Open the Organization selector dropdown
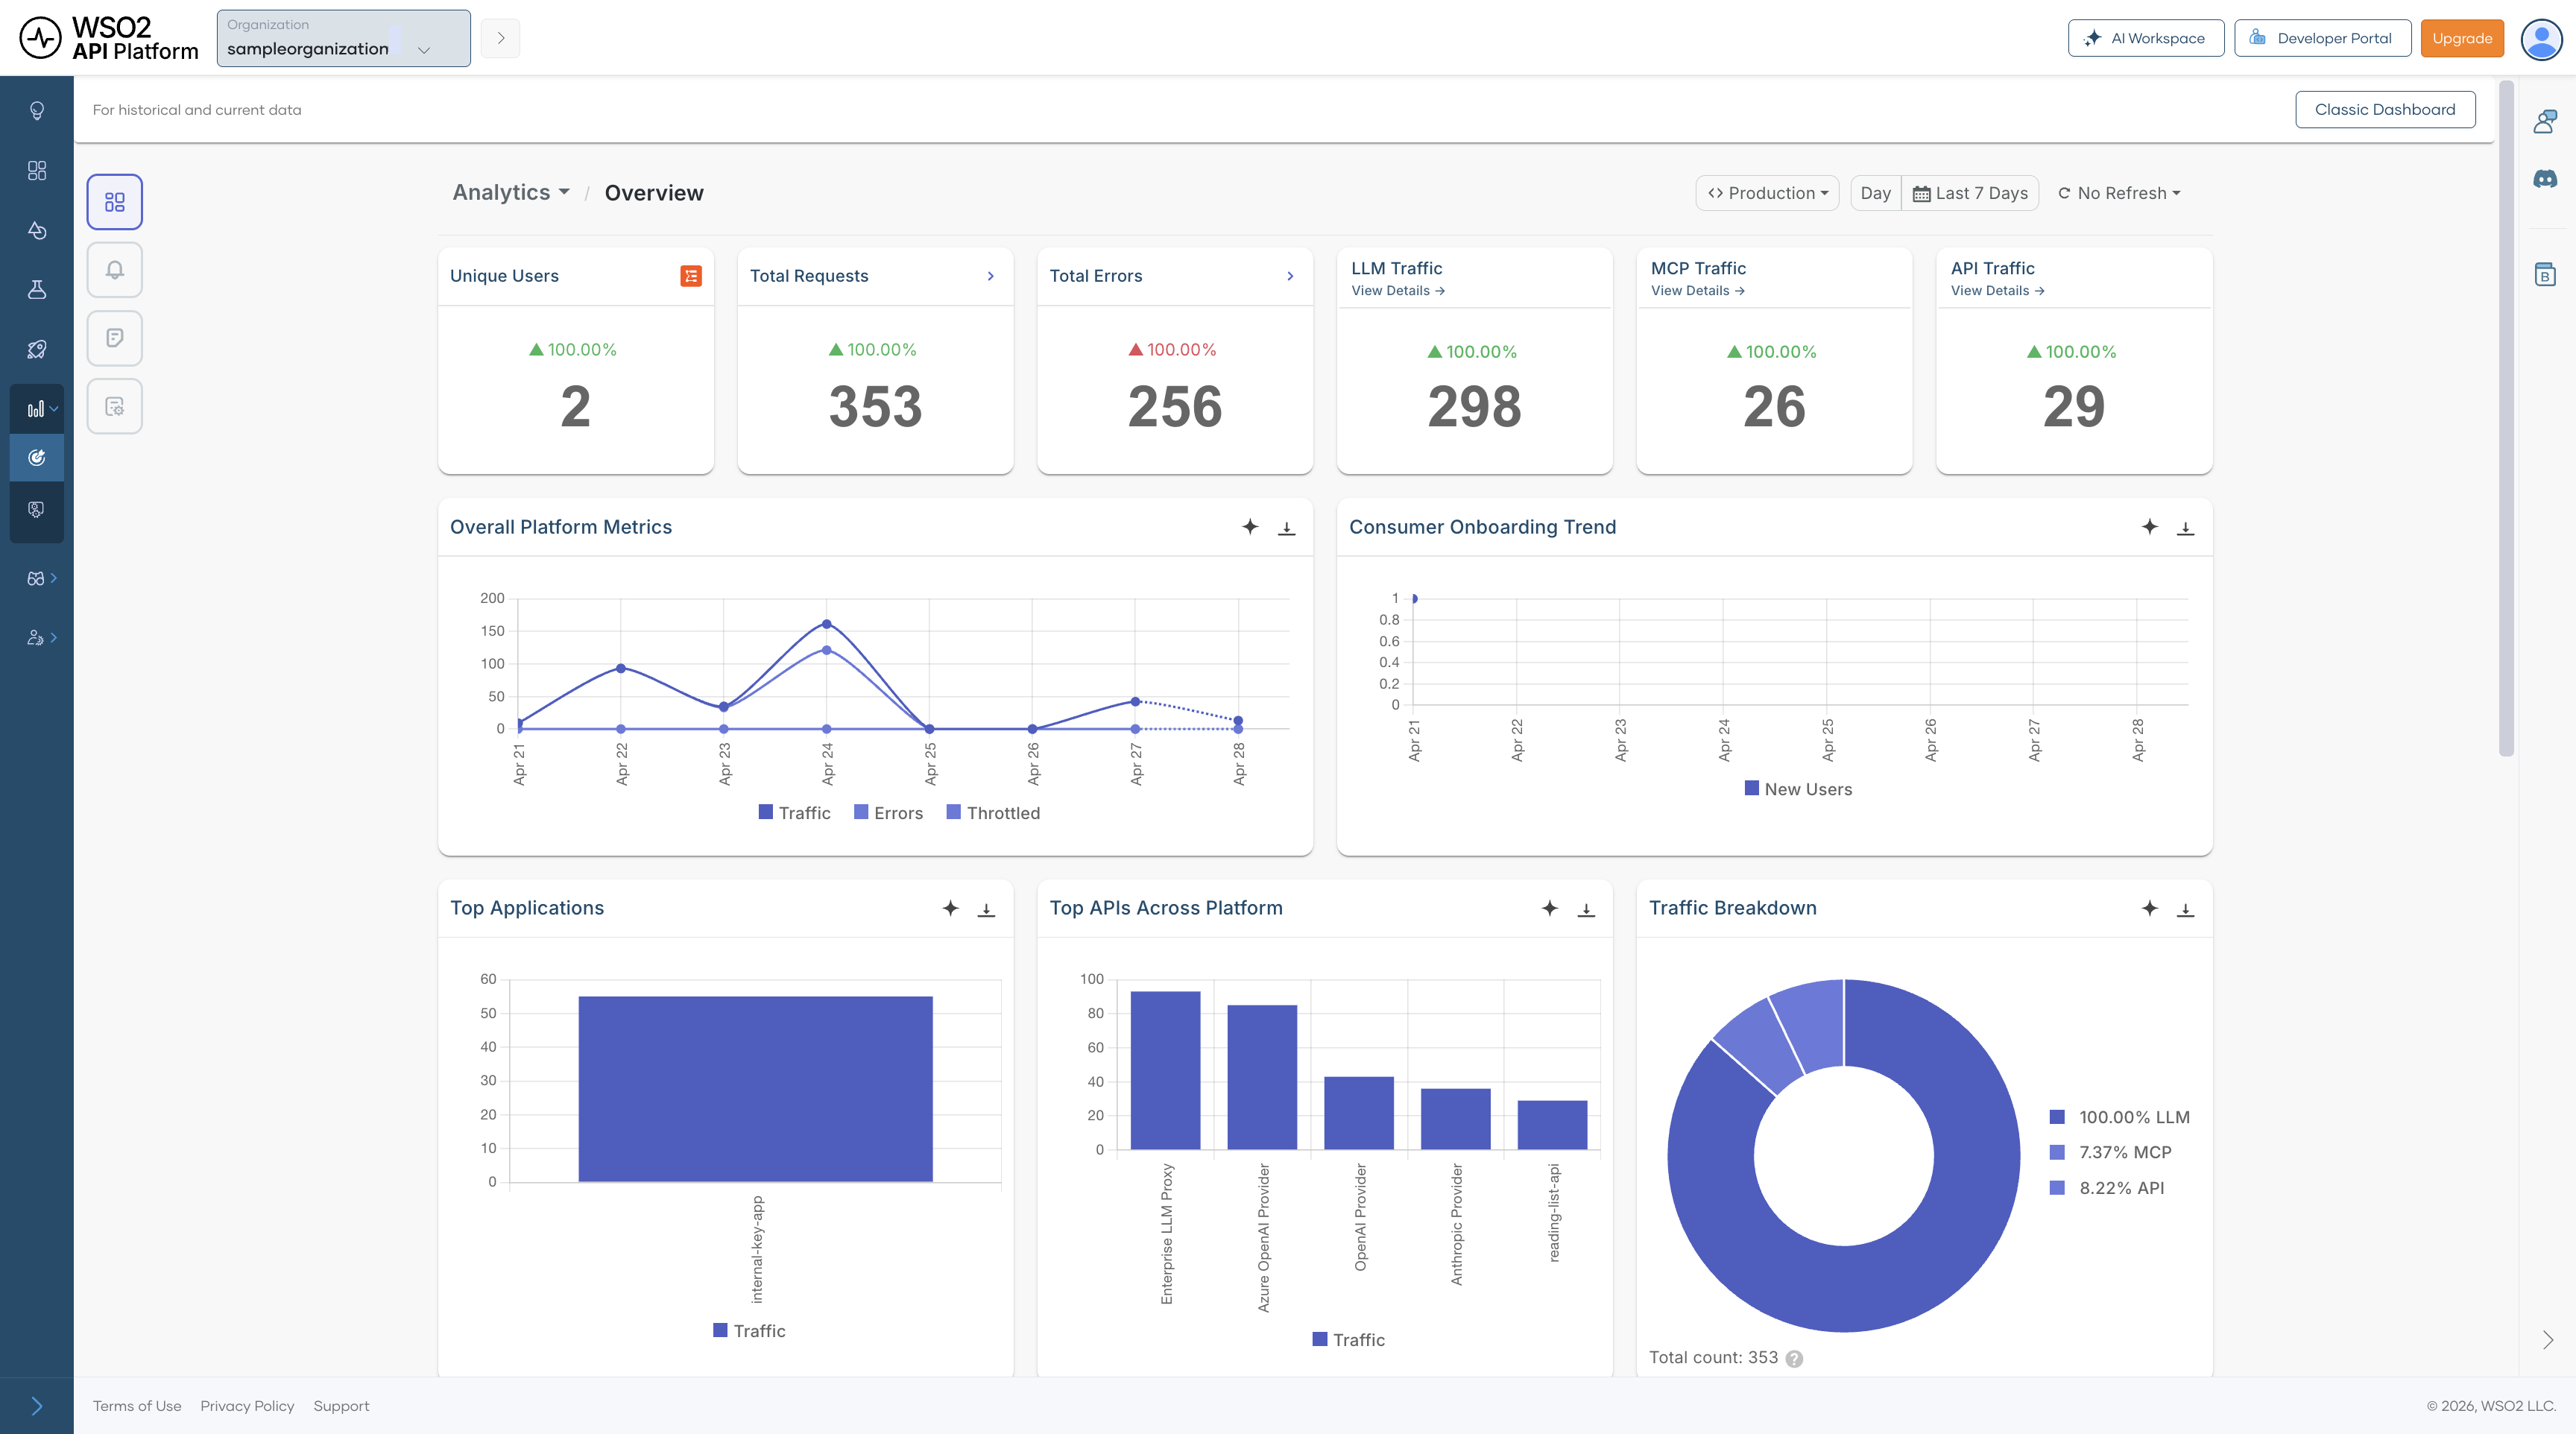Screen dimensions: 2576x1434 pos(343,39)
